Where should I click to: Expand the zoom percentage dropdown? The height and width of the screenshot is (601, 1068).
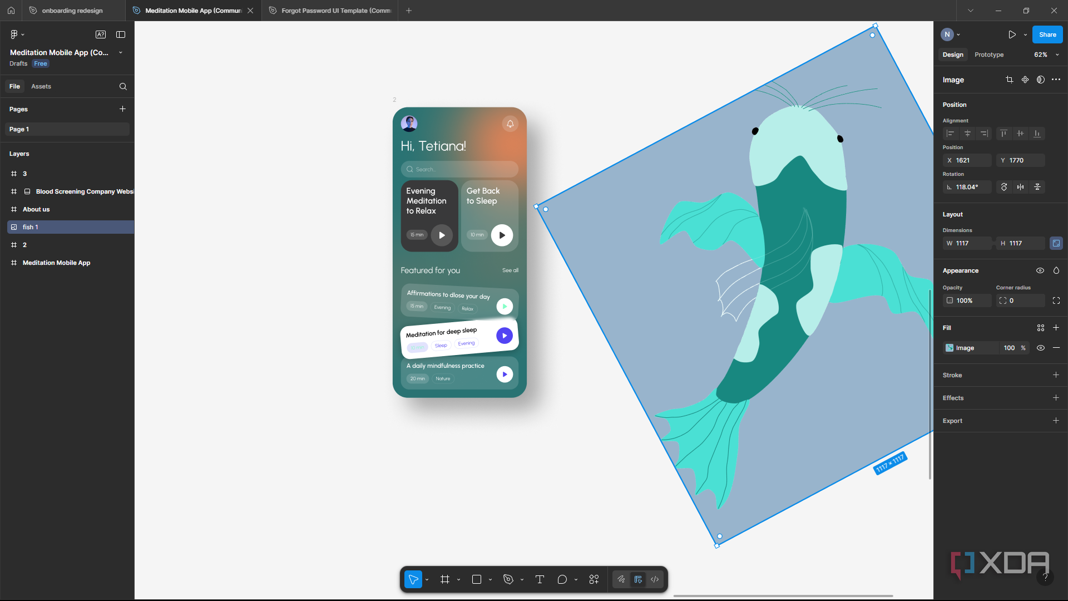(x=1057, y=55)
